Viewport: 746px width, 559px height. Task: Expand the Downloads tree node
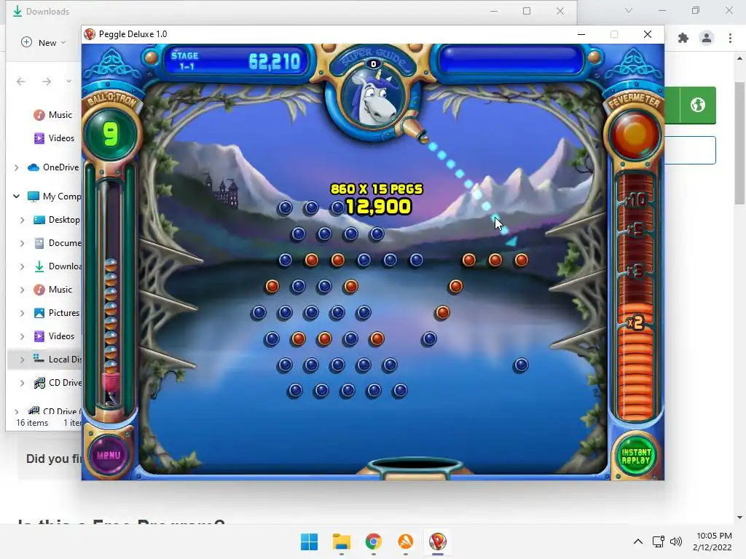pyautogui.click(x=23, y=266)
